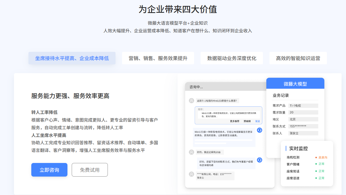Click the 免费试用 outlined button

[90, 170]
